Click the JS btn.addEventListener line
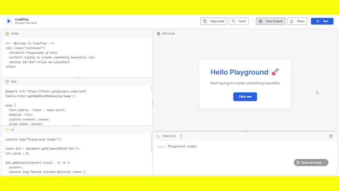The image size is (339, 191). (37, 163)
